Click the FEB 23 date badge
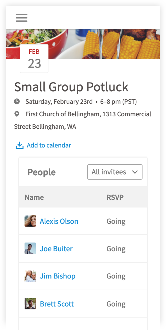 pos(34,59)
